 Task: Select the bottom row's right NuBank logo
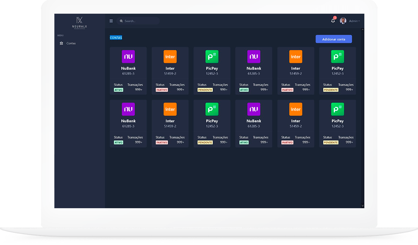254,109
